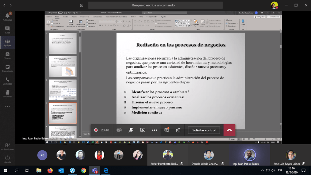Open Llamadas in the Teams sidebar
311x175 pixels.
click(x=7, y=81)
